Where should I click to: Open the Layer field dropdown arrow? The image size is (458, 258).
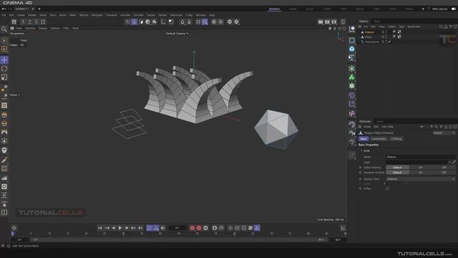point(449,163)
